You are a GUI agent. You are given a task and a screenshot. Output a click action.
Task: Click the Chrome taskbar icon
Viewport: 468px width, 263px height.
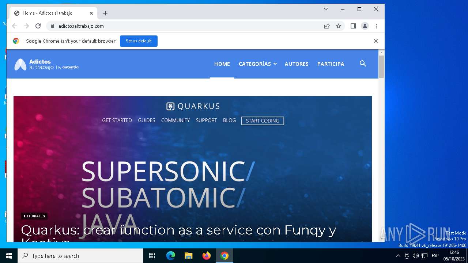pyautogui.click(x=224, y=256)
